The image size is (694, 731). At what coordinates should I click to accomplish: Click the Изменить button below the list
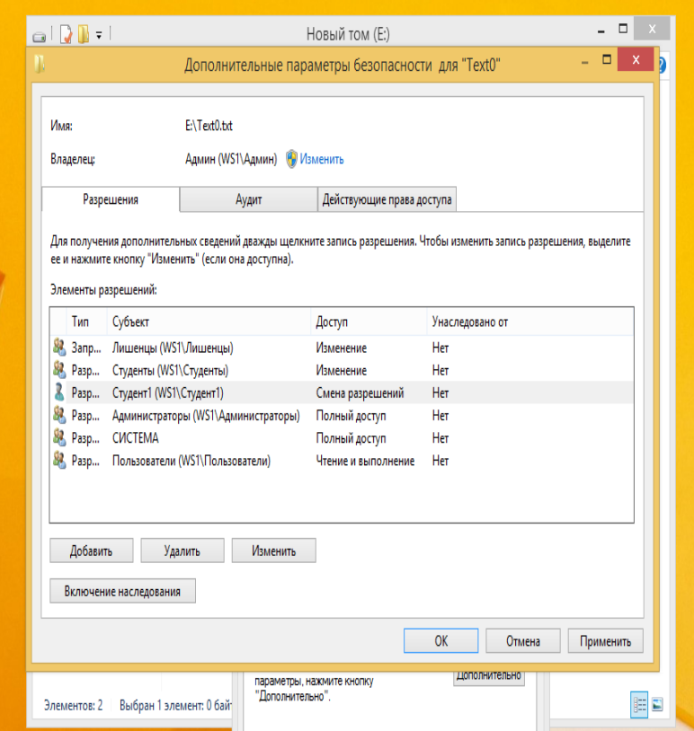pyautogui.click(x=274, y=550)
